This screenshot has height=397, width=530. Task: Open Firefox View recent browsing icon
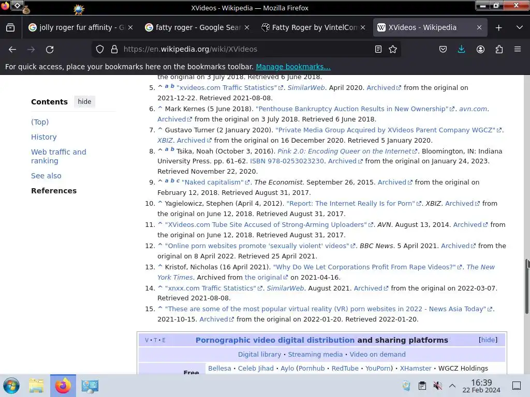pyautogui.click(x=10, y=28)
